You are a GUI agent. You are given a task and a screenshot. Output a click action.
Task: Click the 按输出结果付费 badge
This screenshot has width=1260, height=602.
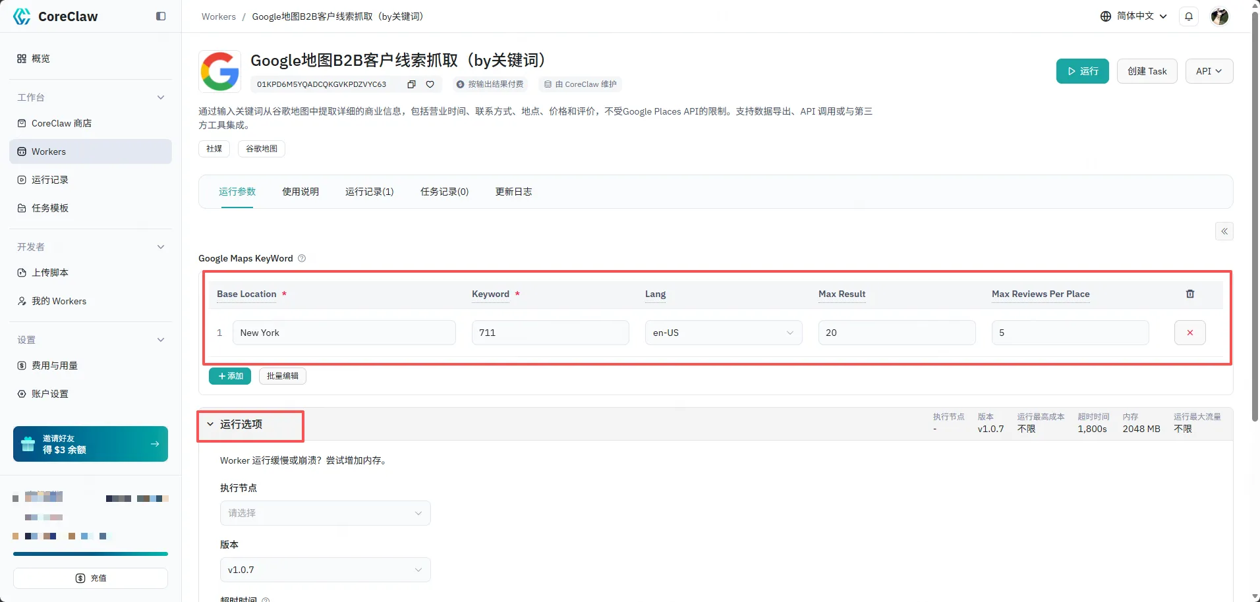click(x=490, y=84)
